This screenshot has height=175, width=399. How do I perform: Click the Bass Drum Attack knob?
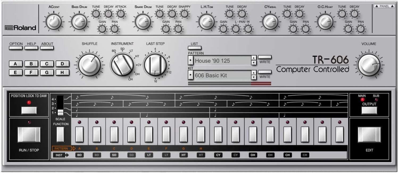(x=121, y=13)
